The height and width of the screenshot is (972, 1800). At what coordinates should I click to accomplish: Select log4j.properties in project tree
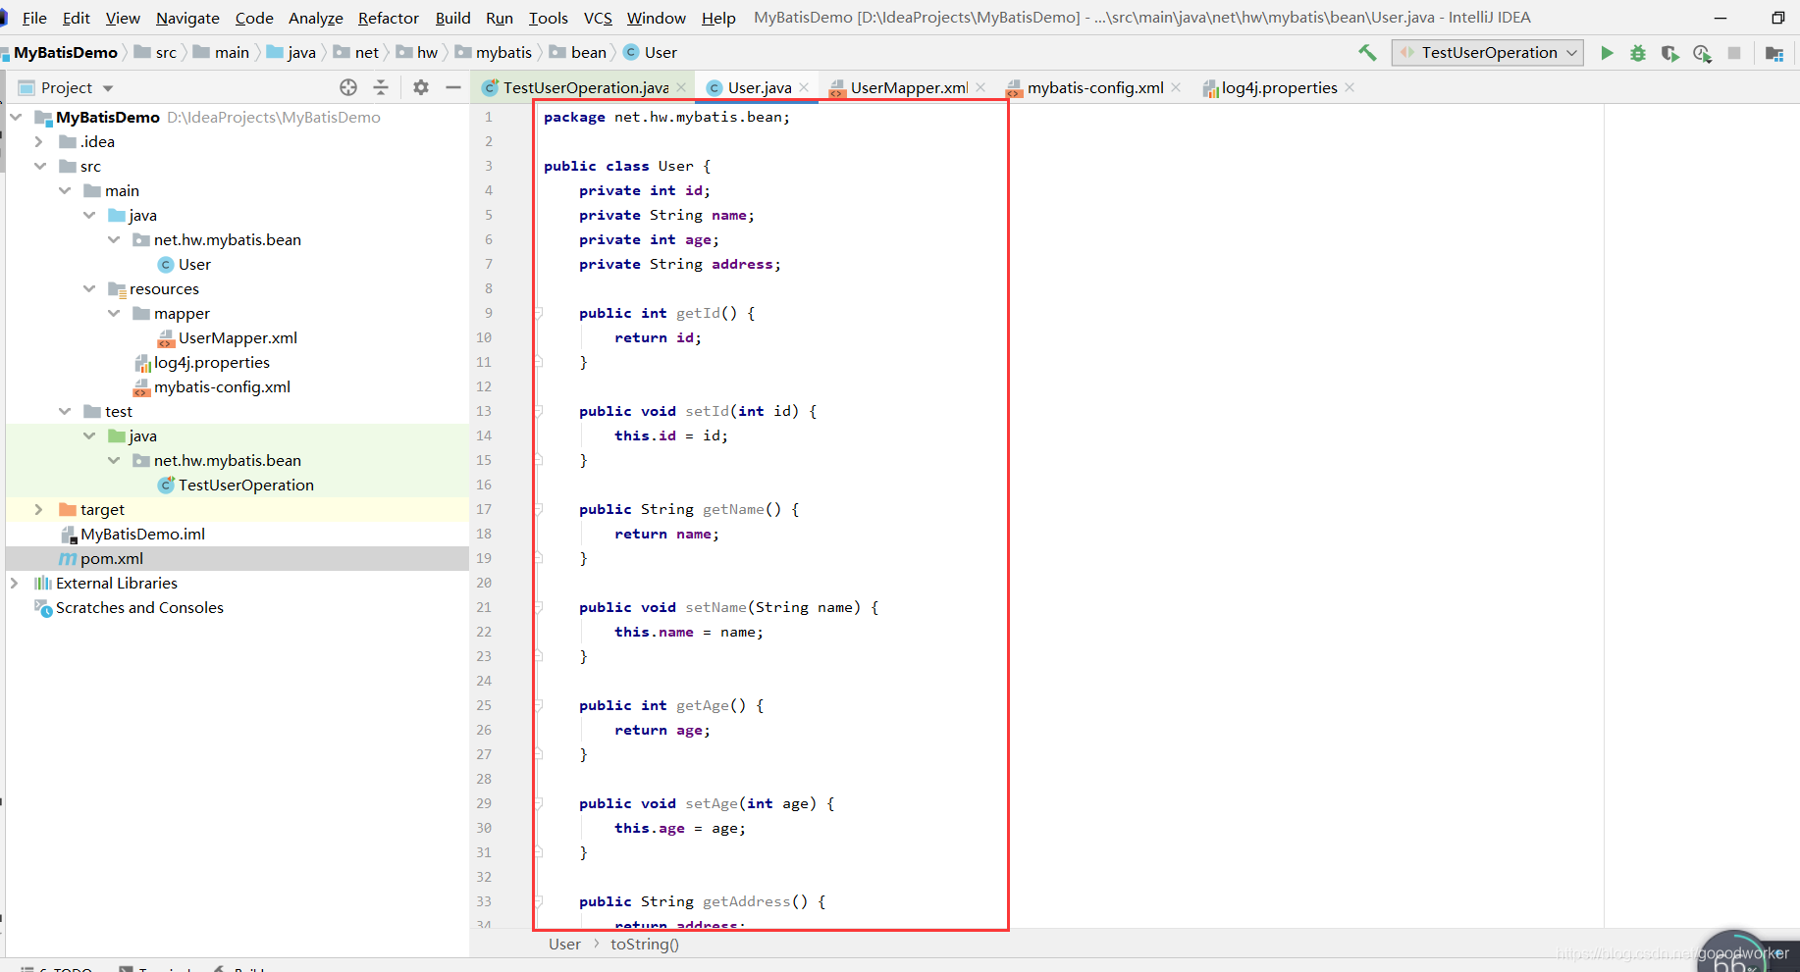coord(211,362)
